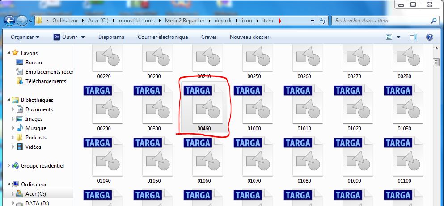Open the Organiser menu

[25, 37]
